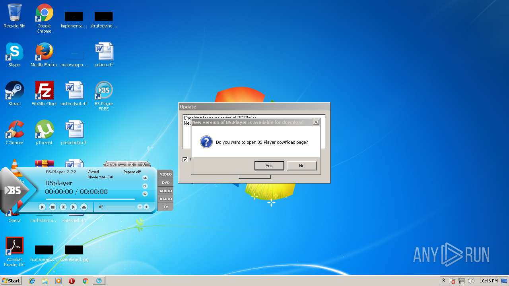This screenshot has width=509, height=286.
Task: Select the Google Chrome desktop shortcut
Action: tap(44, 18)
